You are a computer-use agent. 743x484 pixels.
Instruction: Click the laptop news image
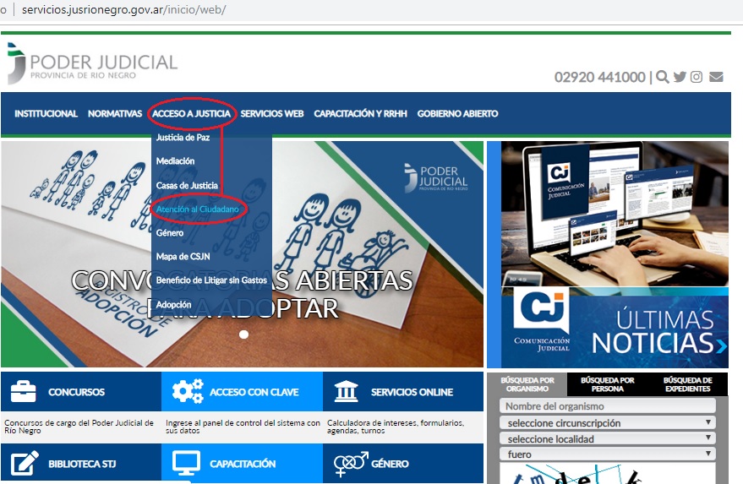[615, 214]
